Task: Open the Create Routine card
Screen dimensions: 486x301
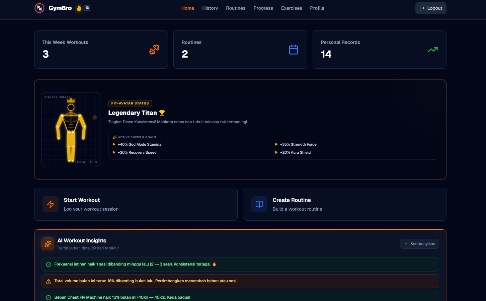Action: pyautogui.click(x=345, y=204)
